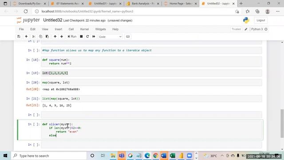Open Microsoft Teams from taskbar

pyautogui.click(x=122, y=156)
